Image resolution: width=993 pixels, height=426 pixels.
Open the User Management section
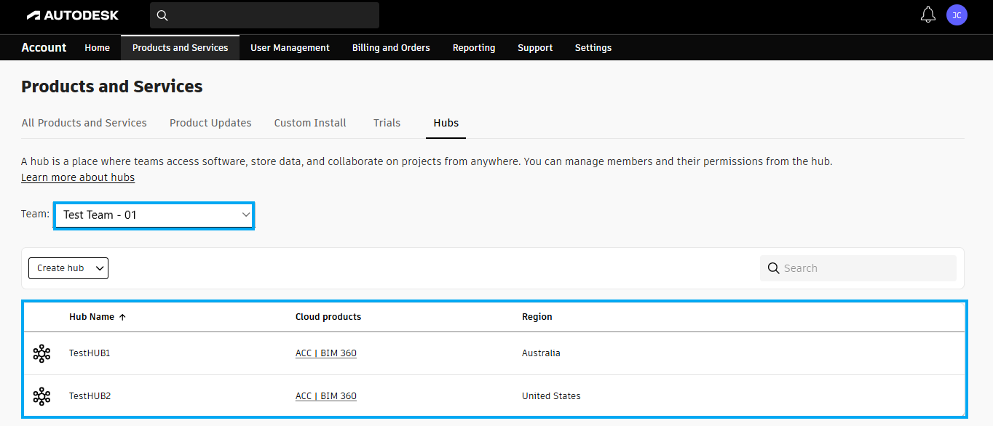[x=290, y=47]
